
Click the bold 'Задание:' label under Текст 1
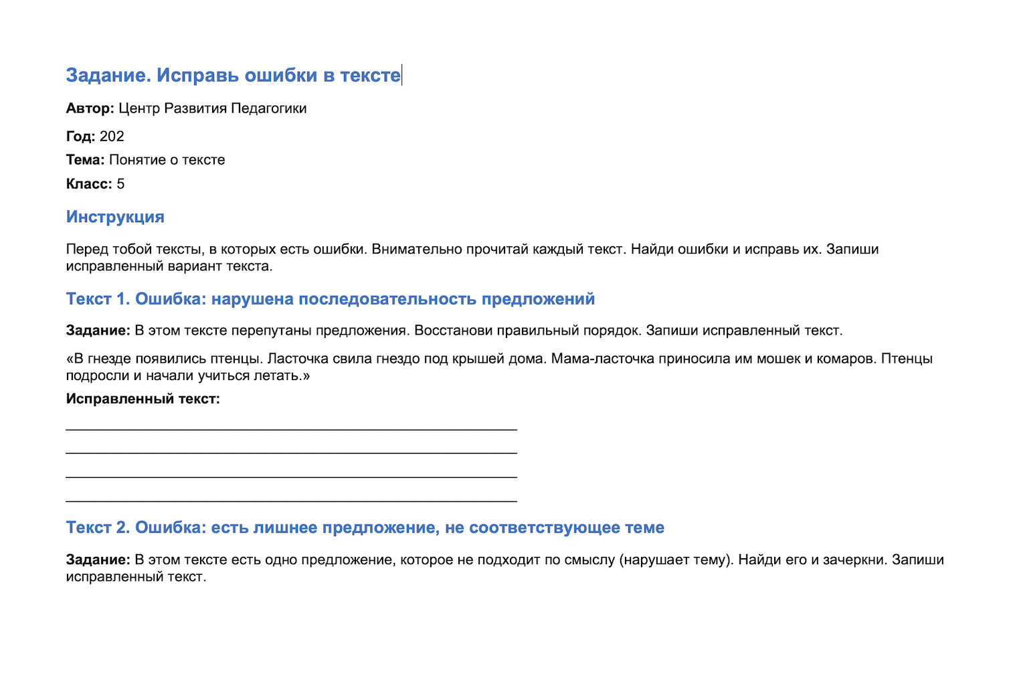pos(98,331)
